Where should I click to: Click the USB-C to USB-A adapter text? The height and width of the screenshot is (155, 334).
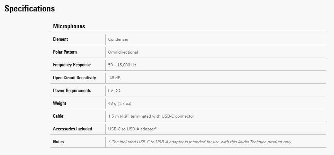133,129
